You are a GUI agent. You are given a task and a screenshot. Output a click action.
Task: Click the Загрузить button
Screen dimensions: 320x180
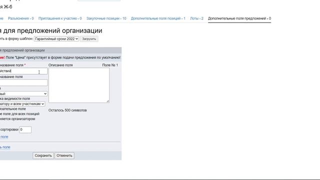click(89, 39)
